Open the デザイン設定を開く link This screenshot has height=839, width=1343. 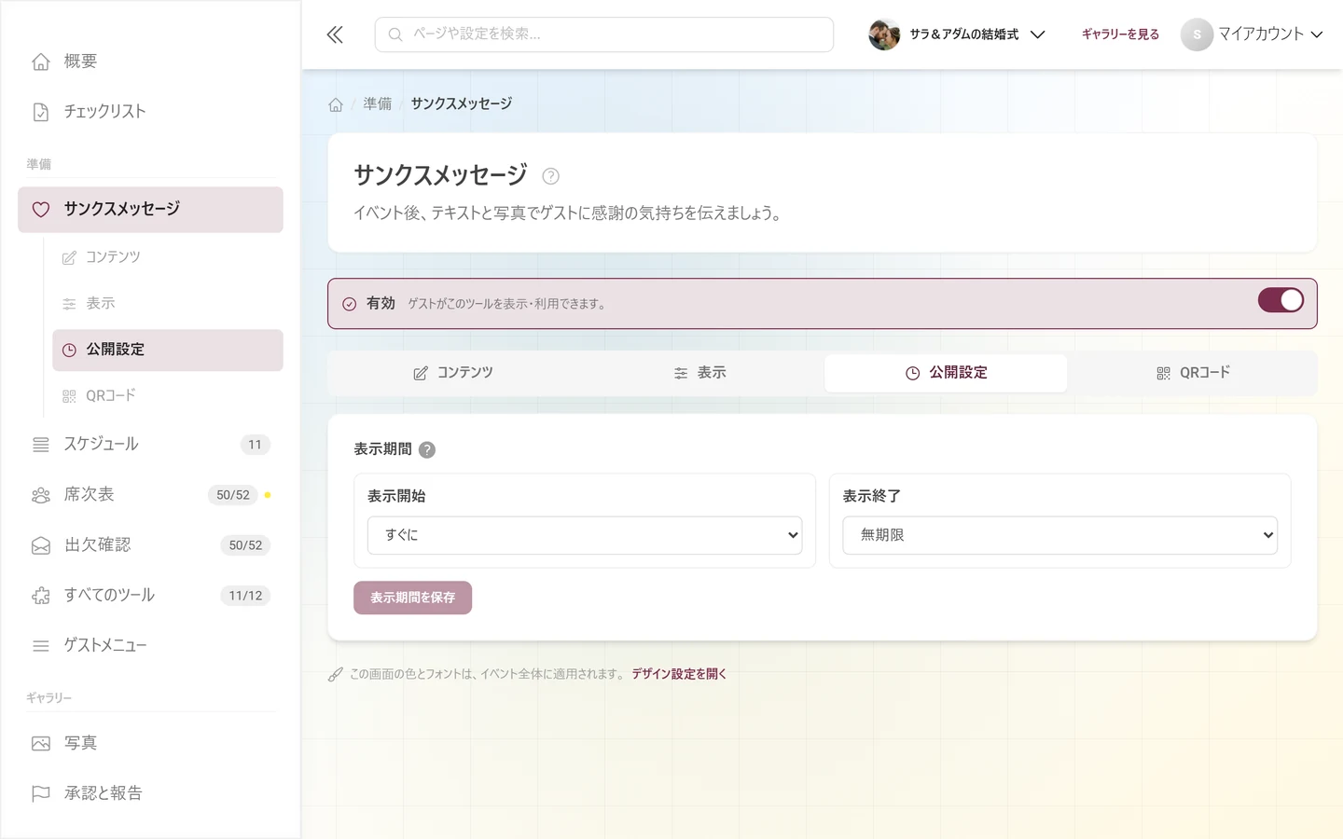point(679,674)
